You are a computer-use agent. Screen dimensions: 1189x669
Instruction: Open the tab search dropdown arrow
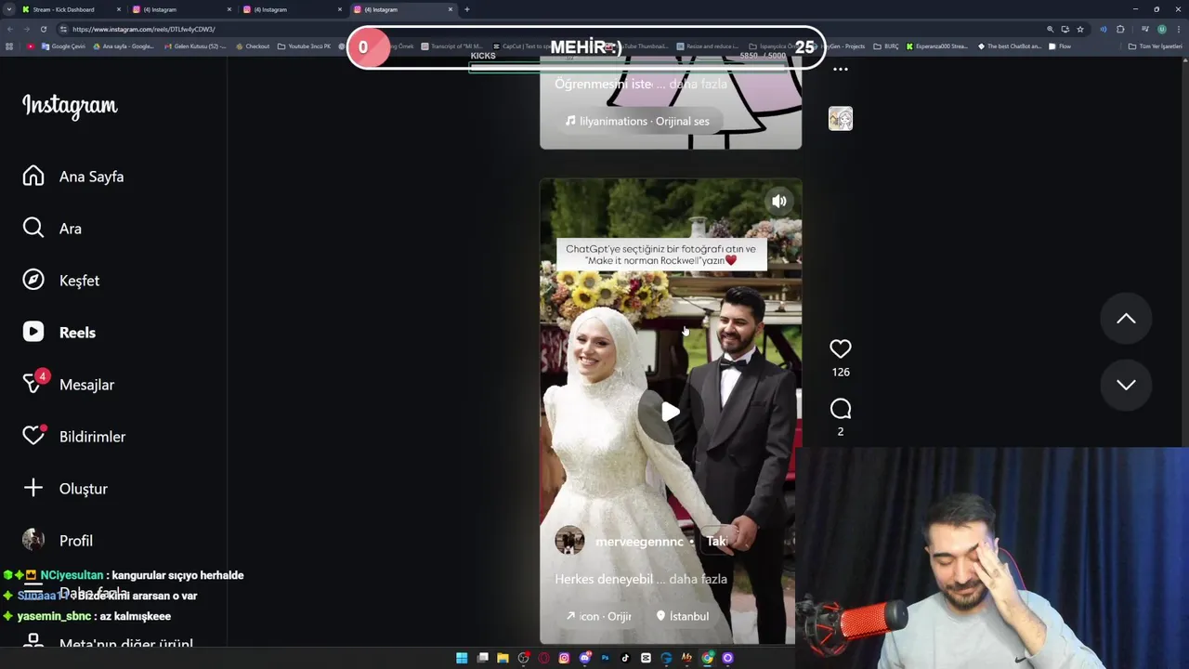pyautogui.click(x=8, y=9)
